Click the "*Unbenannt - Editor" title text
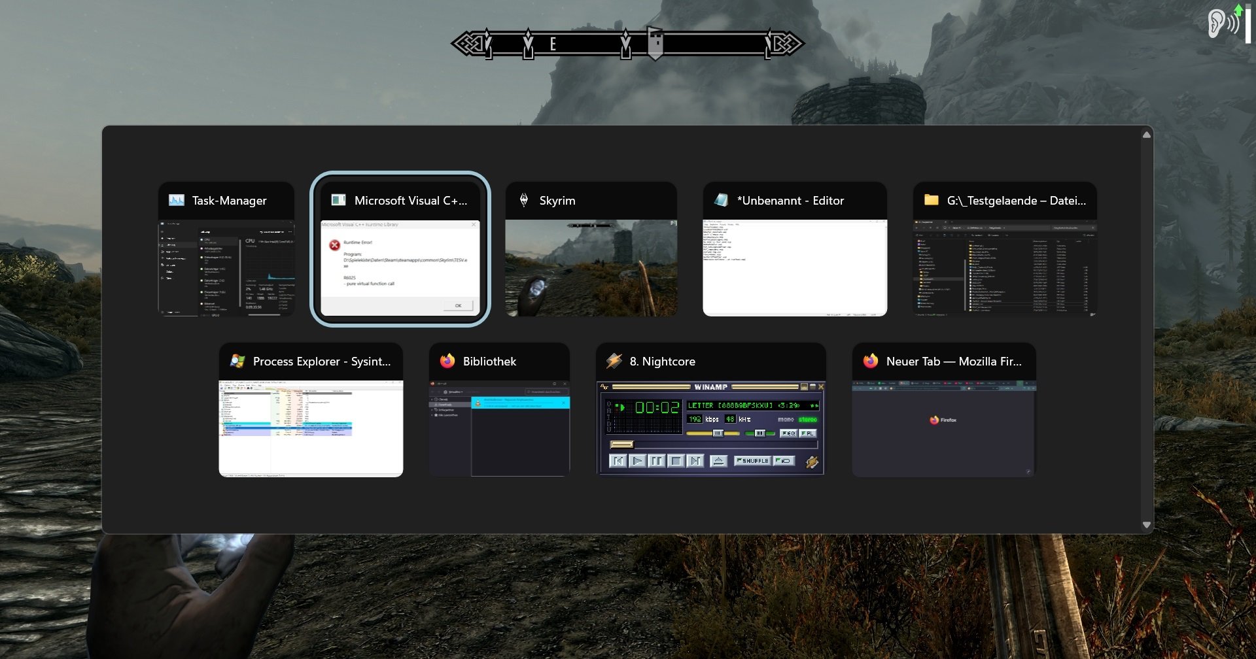 790,201
